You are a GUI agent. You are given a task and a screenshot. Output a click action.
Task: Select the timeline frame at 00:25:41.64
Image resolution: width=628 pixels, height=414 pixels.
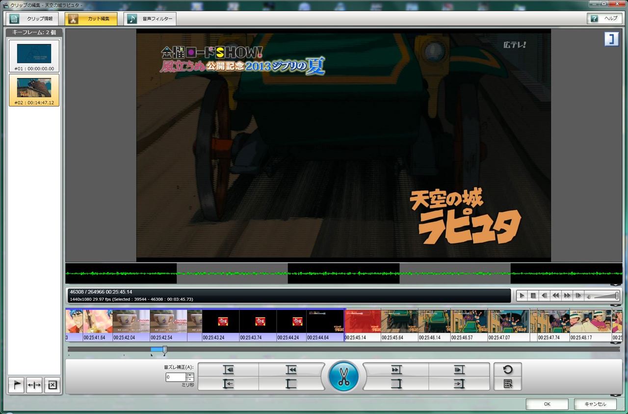pos(98,325)
